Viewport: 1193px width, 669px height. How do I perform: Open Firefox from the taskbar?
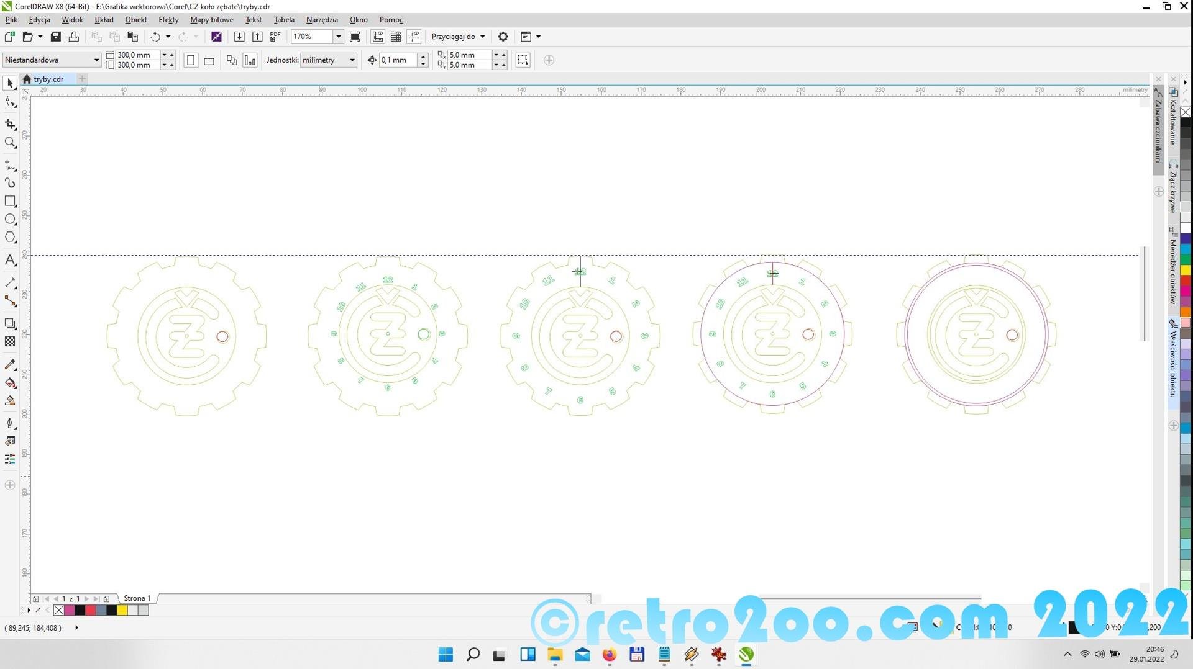click(x=609, y=654)
